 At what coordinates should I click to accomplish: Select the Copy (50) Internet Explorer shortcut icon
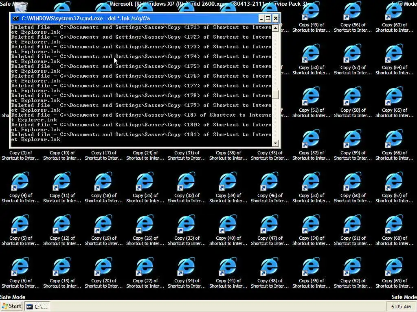[x=311, y=53]
